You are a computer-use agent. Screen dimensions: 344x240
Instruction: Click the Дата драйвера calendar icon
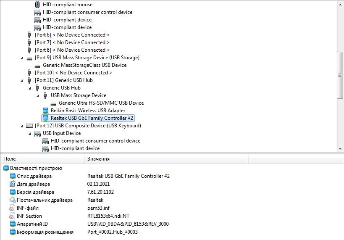pyautogui.click(x=13, y=184)
